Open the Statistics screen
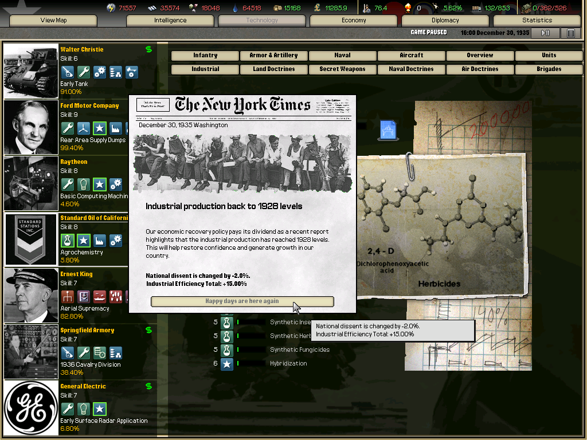 537,21
